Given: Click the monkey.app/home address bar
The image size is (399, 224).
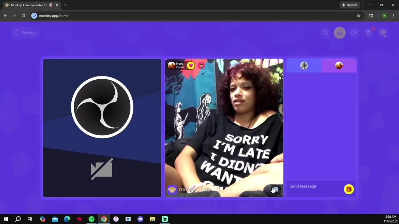Looking at the screenshot, I should (196, 16).
